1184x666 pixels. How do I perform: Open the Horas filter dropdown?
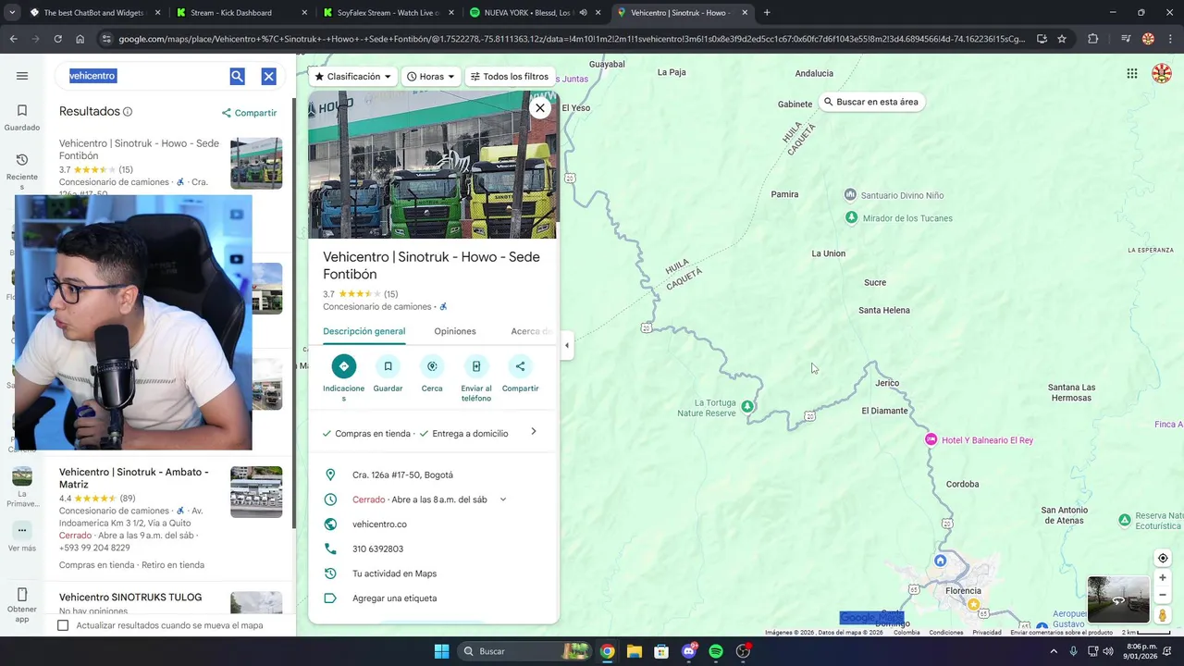click(431, 77)
